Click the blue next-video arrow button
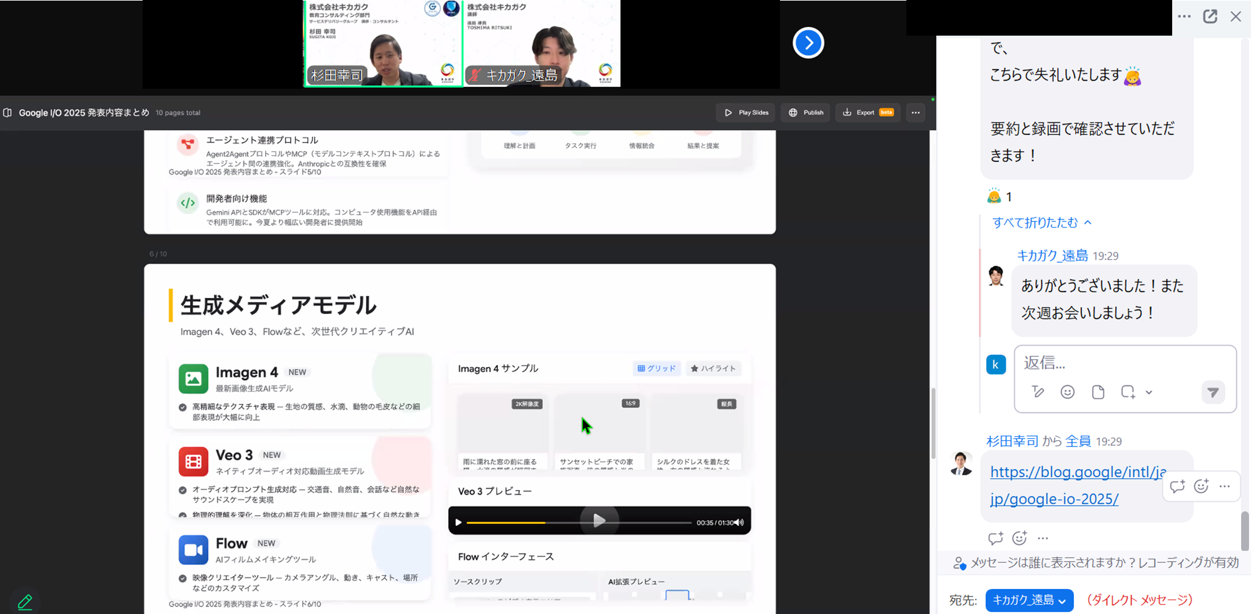The height and width of the screenshot is (614, 1251). tap(808, 43)
